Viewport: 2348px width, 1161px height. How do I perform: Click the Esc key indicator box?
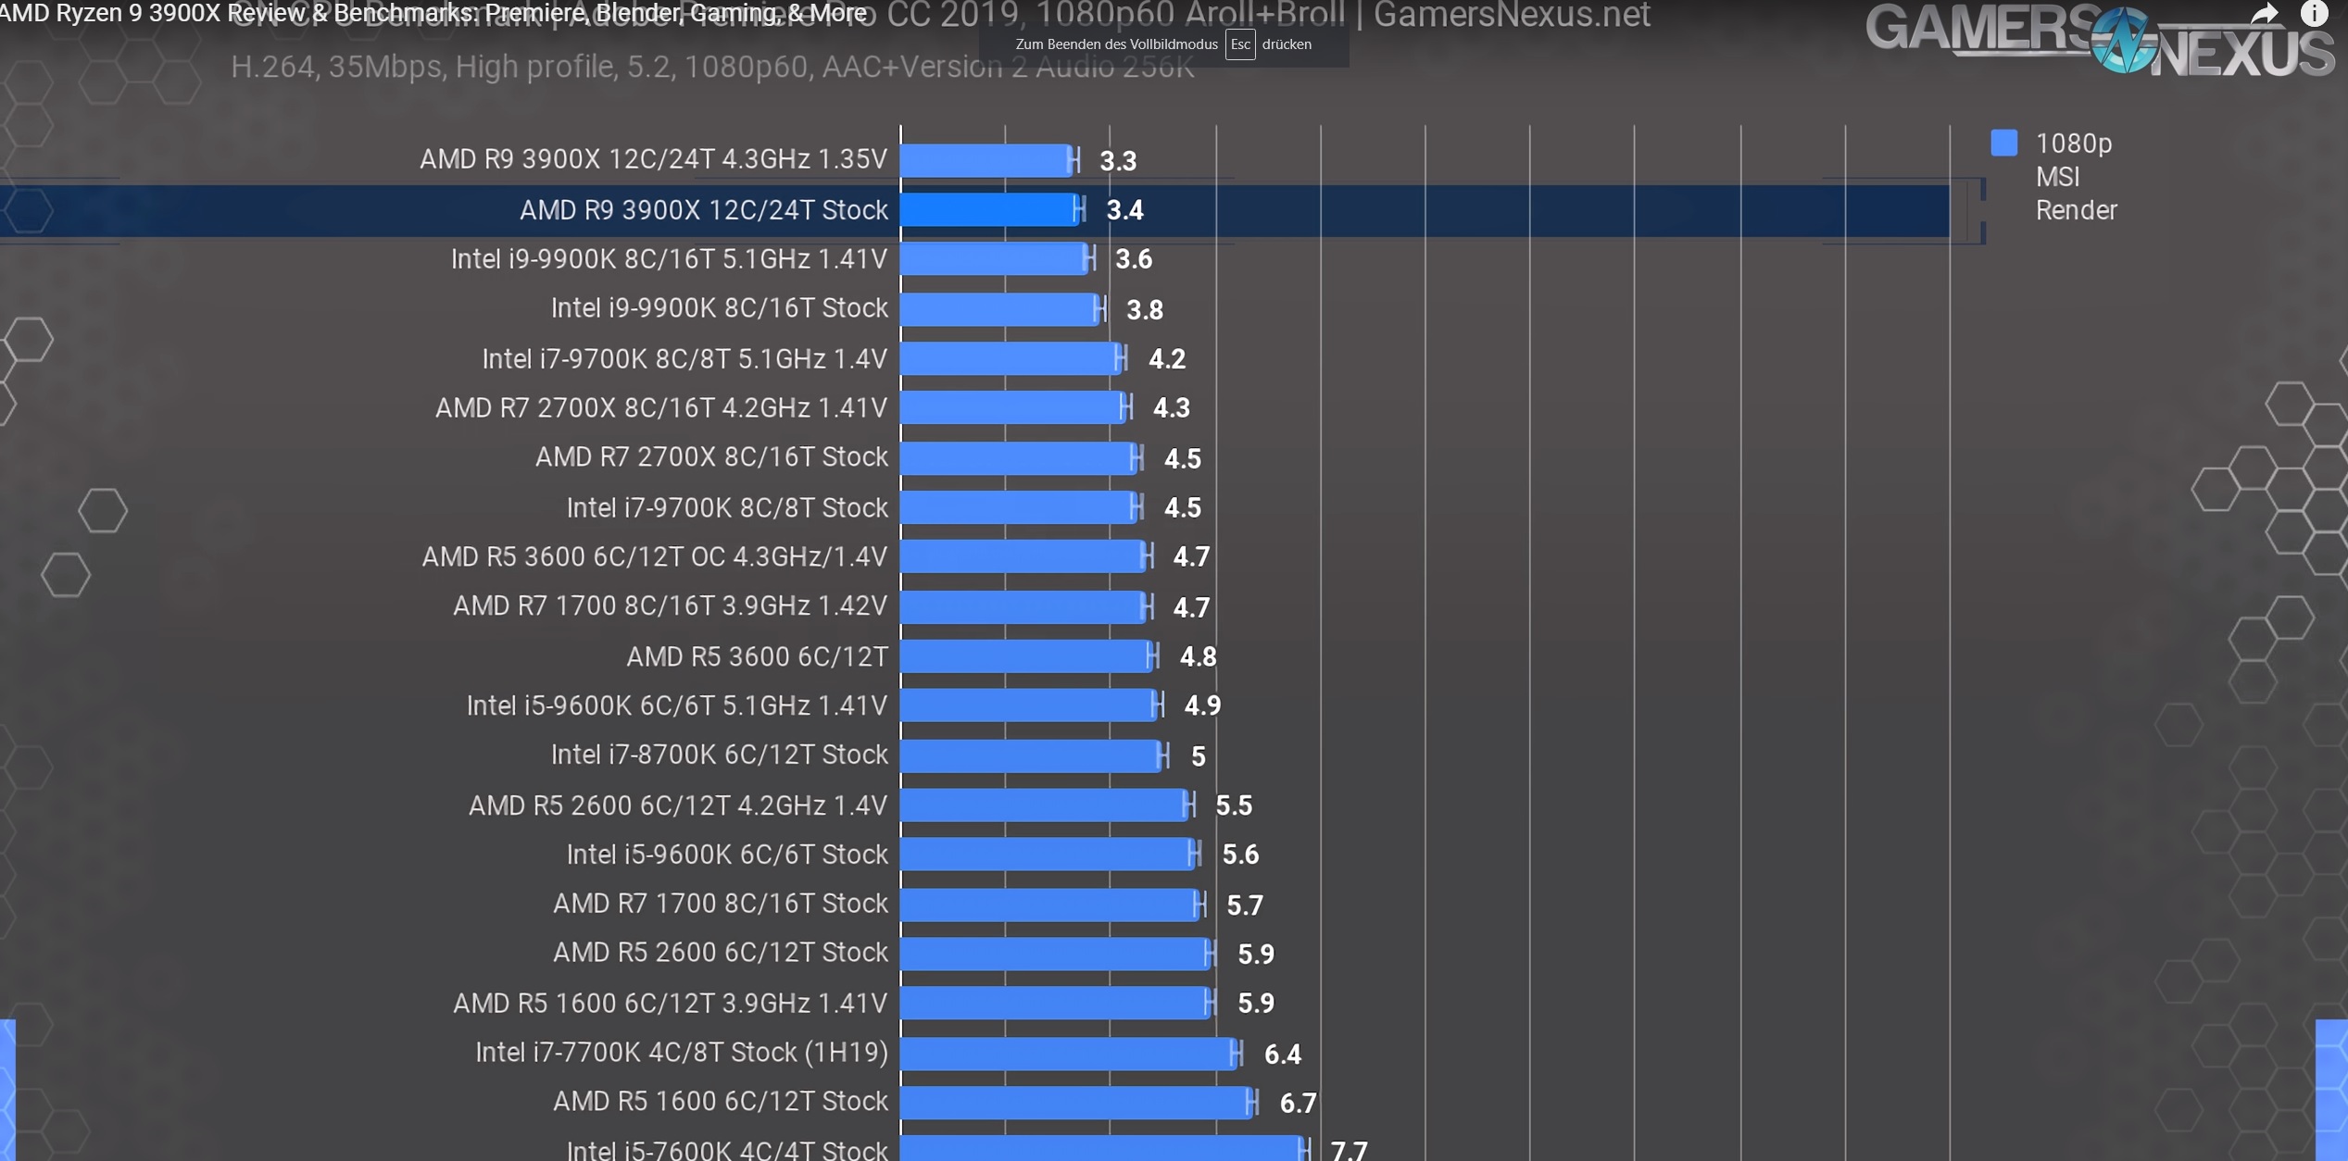1240,44
